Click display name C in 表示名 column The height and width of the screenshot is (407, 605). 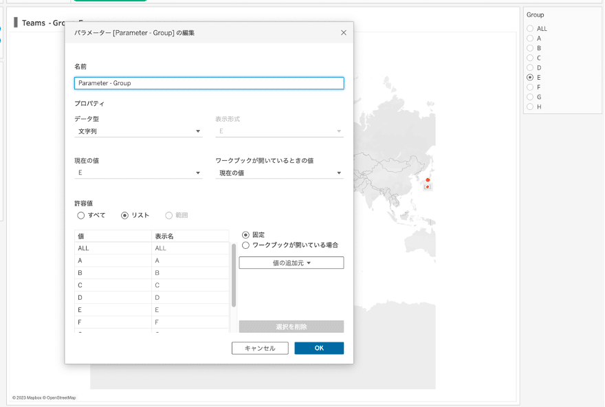click(x=190, y=285)
